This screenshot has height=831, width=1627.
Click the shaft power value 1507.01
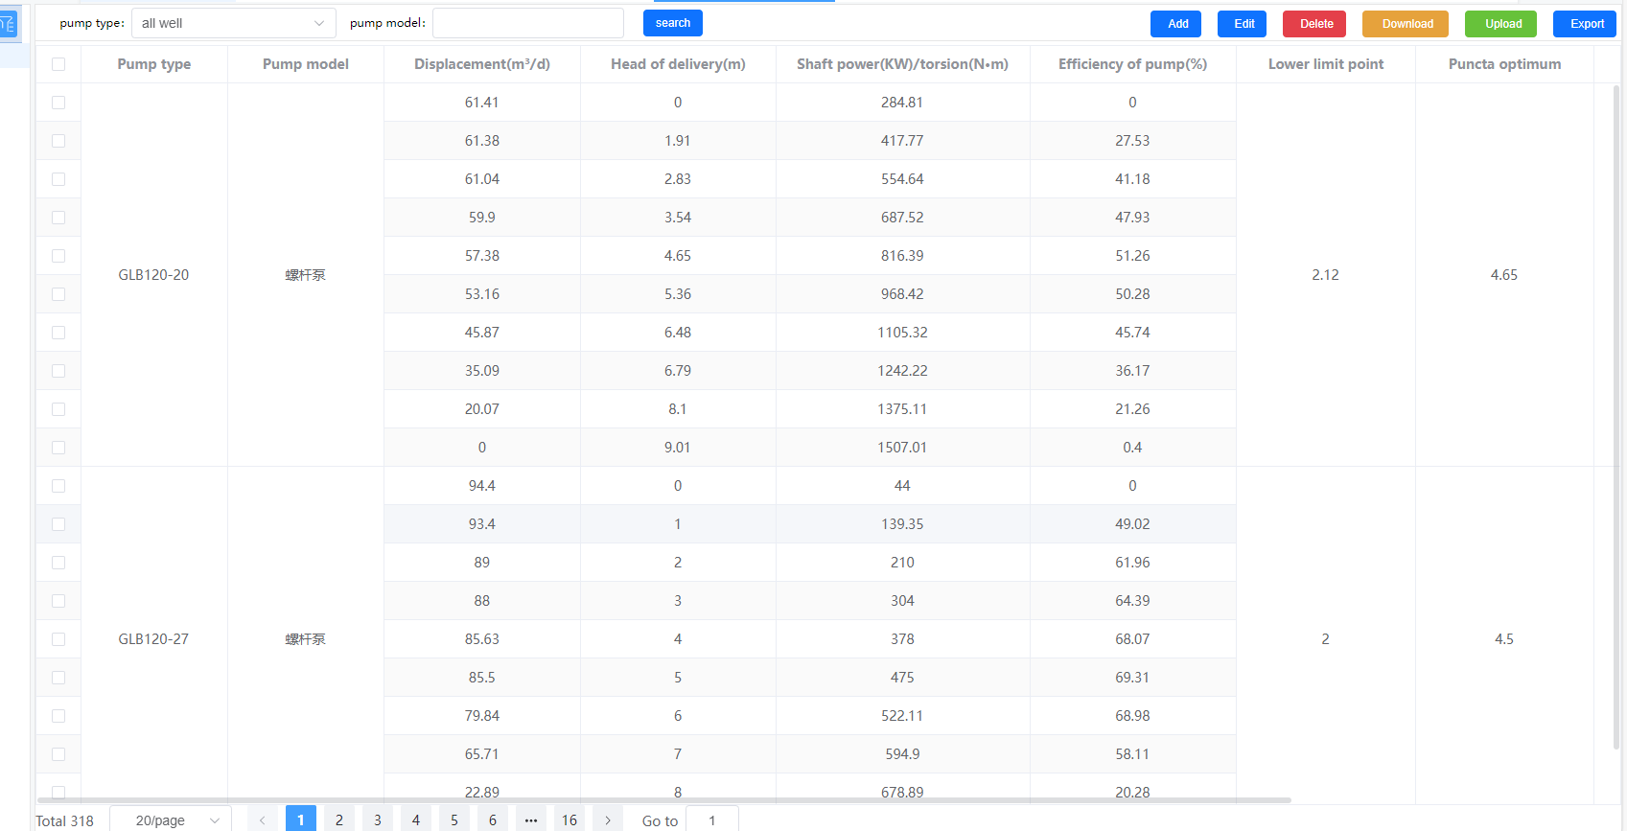pos(902,448)
